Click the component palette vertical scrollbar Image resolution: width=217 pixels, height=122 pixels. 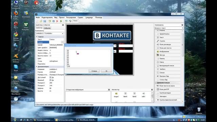coord(182,66)
